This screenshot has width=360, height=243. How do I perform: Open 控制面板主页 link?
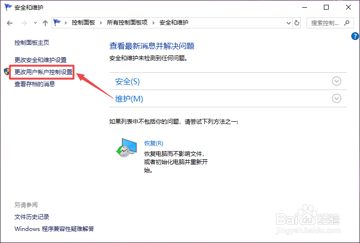(x=32, y=43)
